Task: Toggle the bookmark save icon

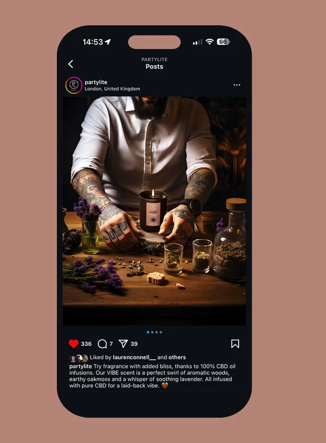Action: pos(235,343)
